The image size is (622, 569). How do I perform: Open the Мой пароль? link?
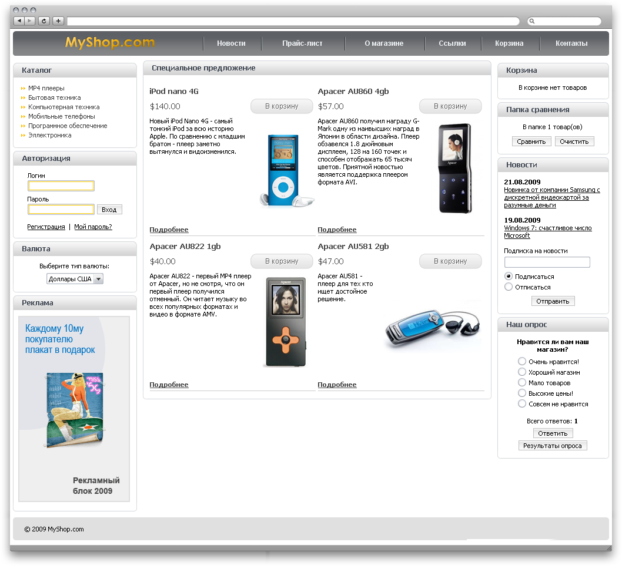pyautogui.click(x=93, y=227)
